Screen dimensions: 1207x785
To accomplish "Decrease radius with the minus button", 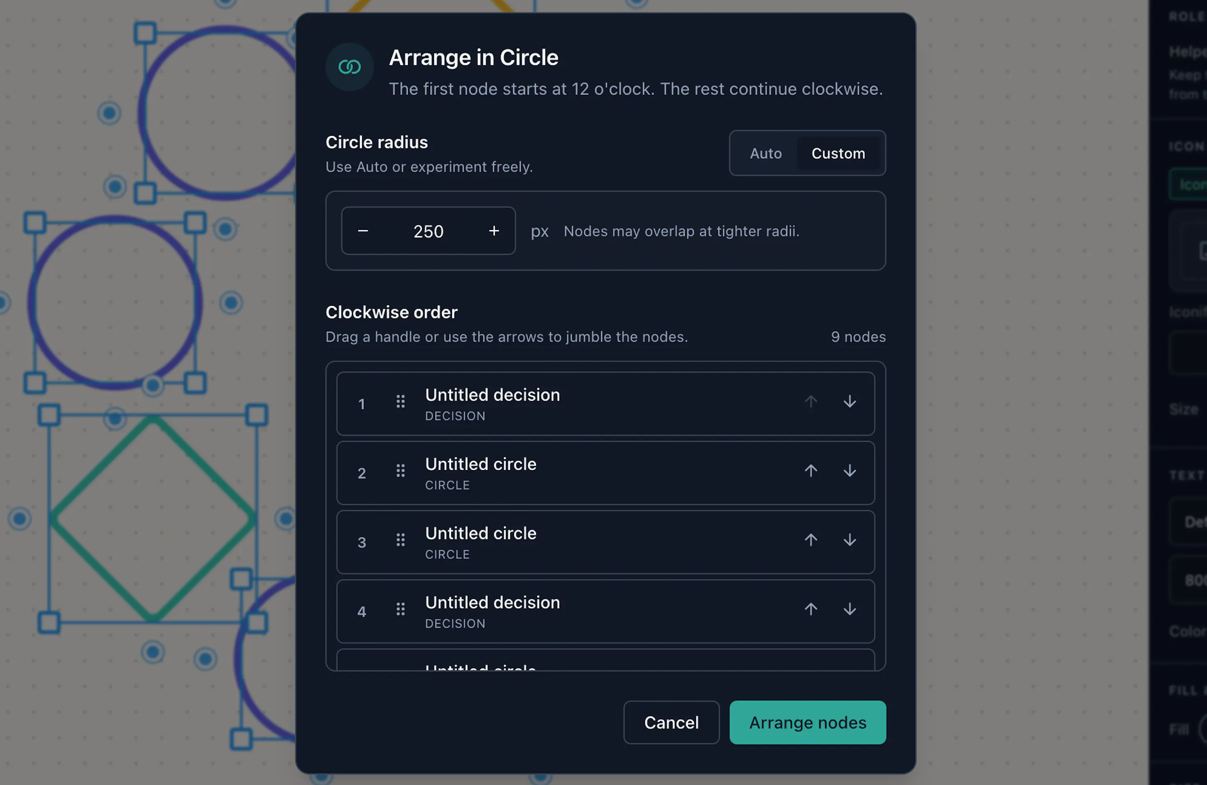I will coord(363,231).
